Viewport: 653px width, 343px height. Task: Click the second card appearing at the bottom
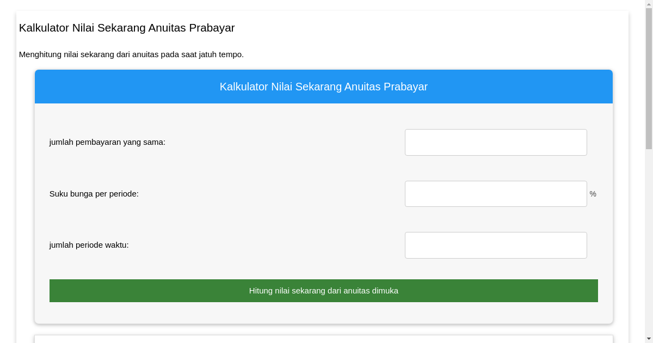324,339
